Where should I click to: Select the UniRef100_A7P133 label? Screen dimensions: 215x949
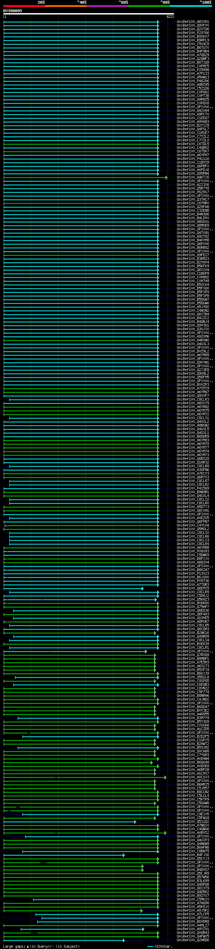(x=192, y=73)
